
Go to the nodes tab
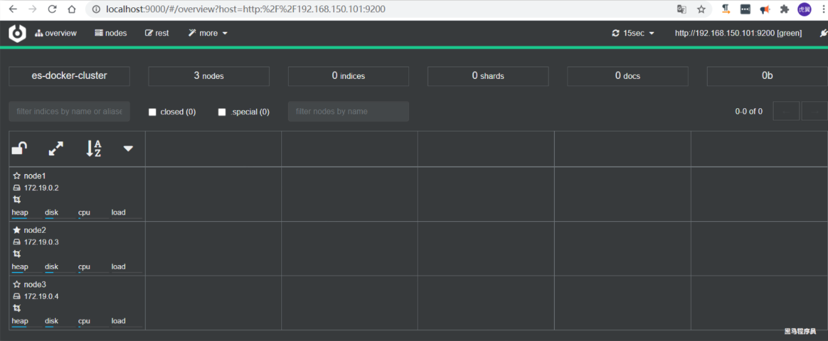coord(111,33)
